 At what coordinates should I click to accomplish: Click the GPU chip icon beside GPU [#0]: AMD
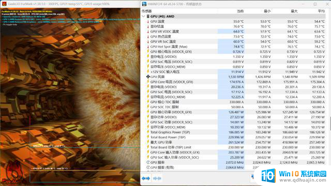tap(148, 16)
